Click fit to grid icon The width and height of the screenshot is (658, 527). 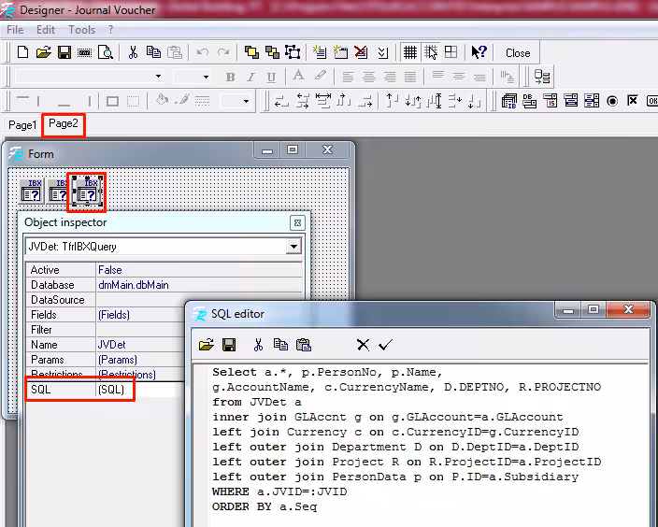tap(451, 52)
